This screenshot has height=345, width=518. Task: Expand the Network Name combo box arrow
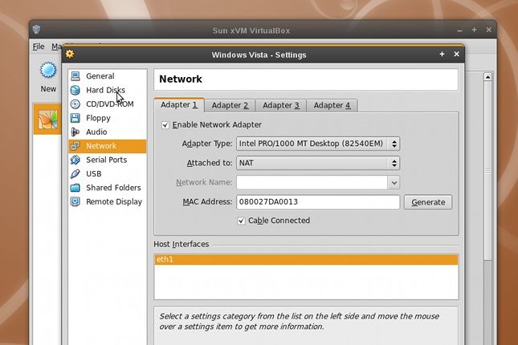click(x=394, y=183)
